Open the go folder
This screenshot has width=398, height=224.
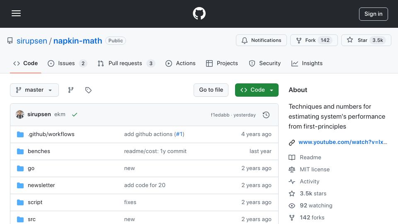[31, 168]
